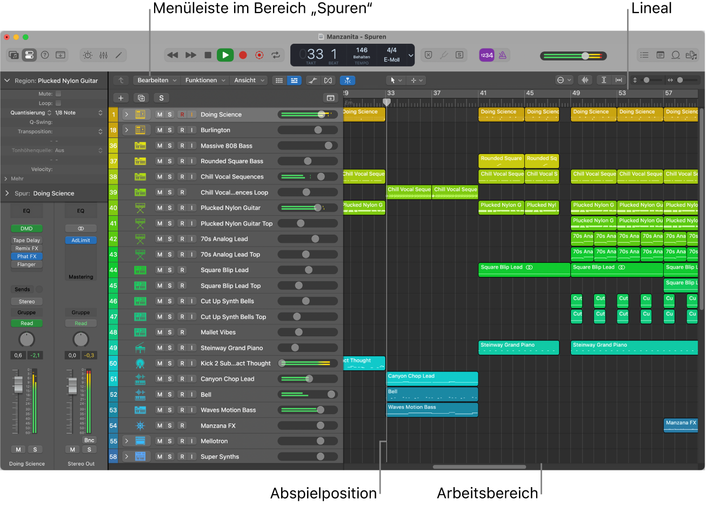Click the Duplicate Track icon
The width and height of the screenshot is (706, 505).
(141, 98)
